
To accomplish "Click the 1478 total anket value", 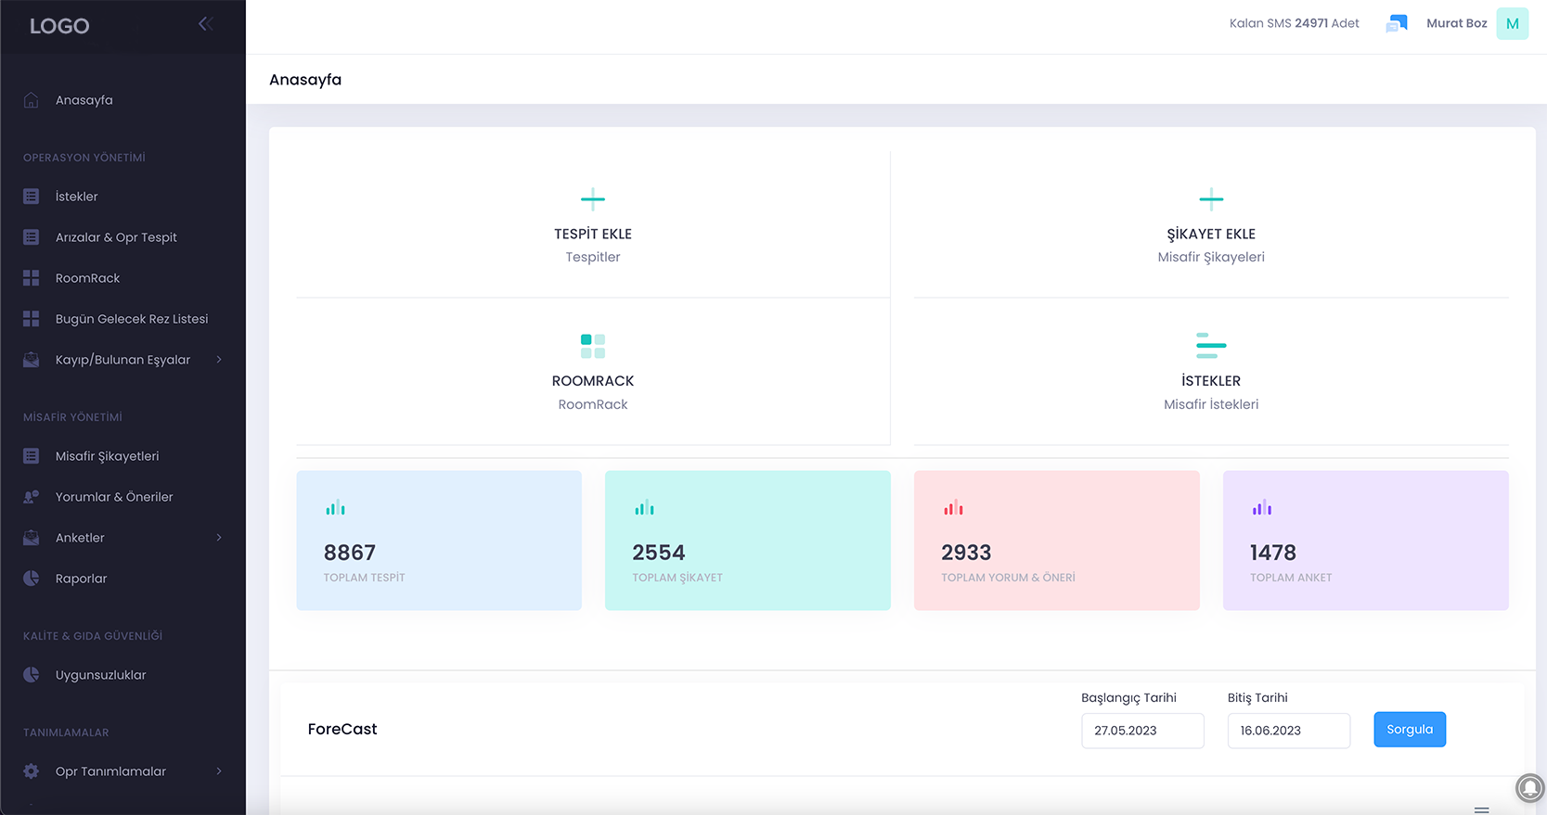I will [x=1273, y=553].
